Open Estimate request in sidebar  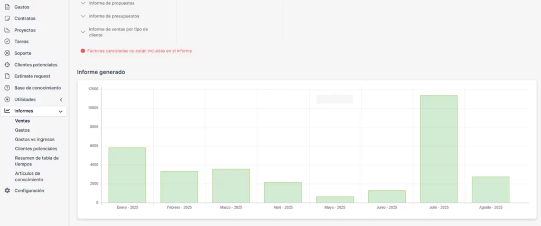(x=32, y=76)
